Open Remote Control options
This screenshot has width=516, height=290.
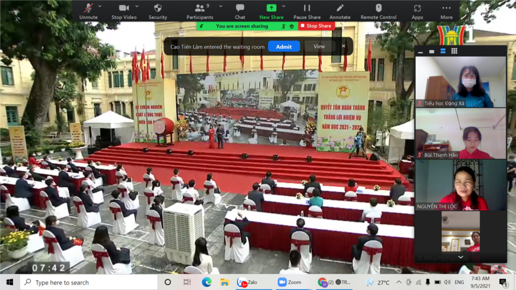pos(378,11)
